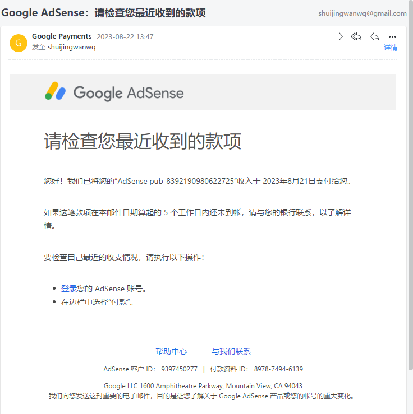Click the Google AdSense logo banner
The width and height of the screenshot is (413, 414).
pyautogui.click(x=203, y=92)
